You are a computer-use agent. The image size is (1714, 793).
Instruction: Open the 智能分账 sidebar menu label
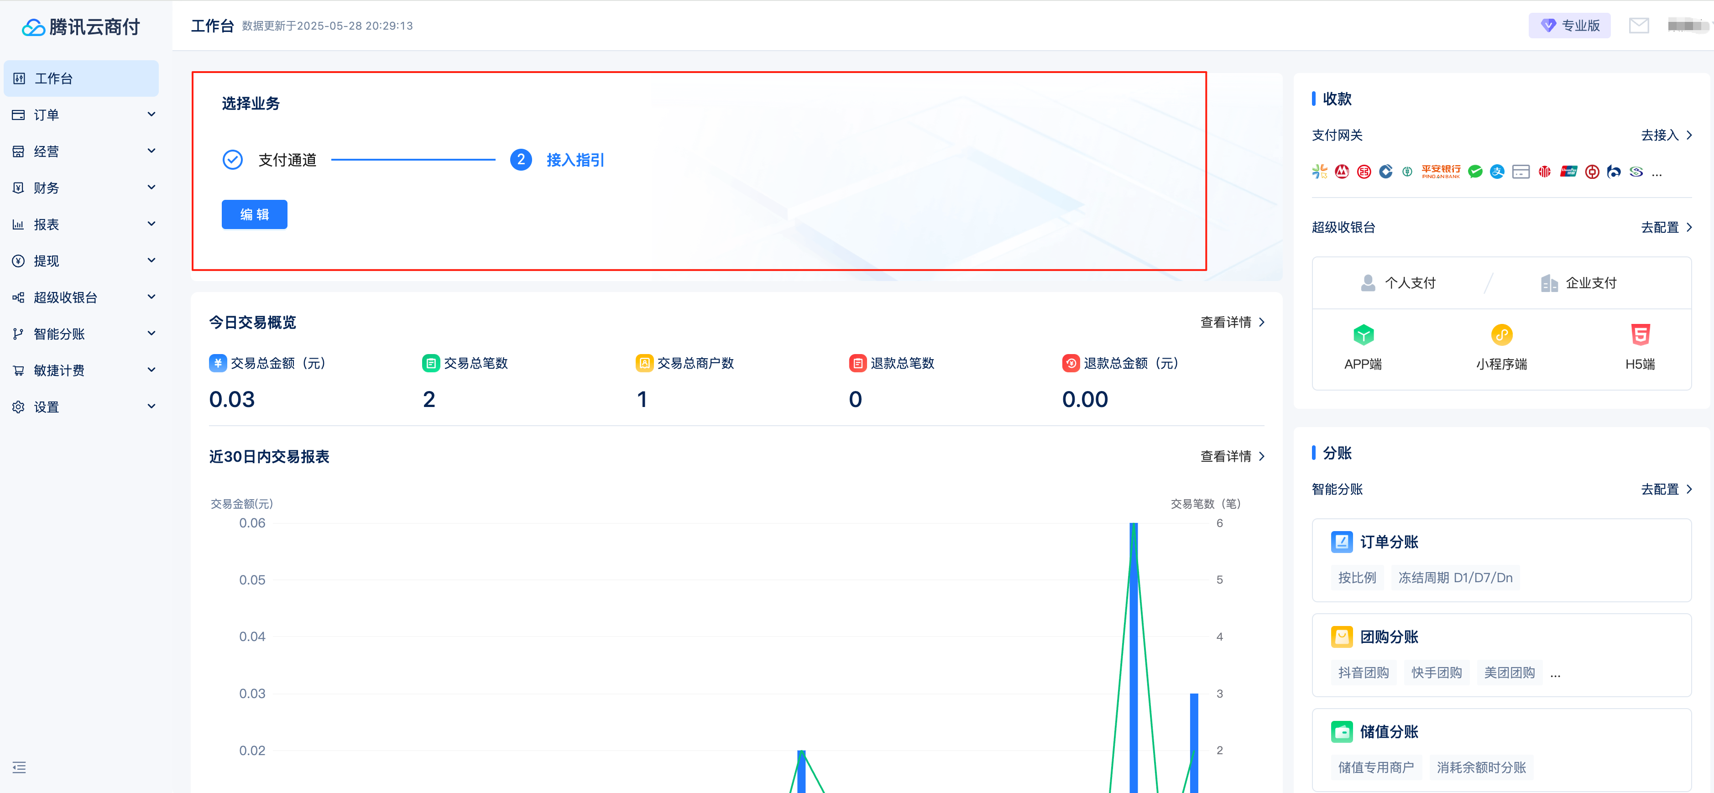(59, 334)
